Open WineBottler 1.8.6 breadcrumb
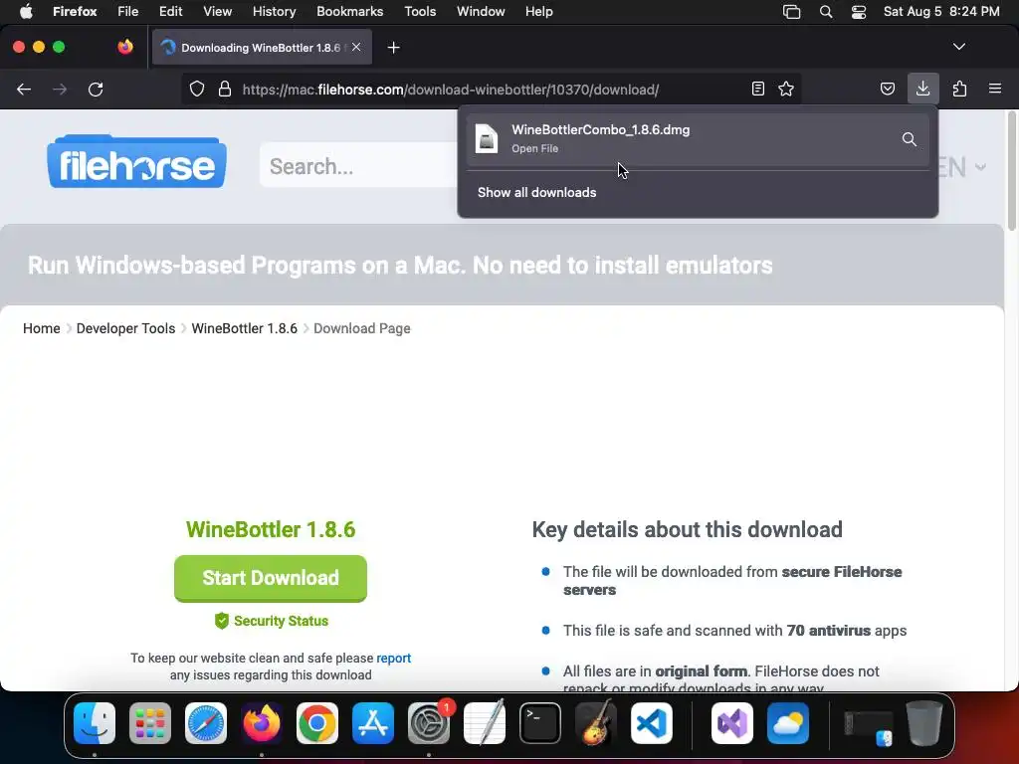The width and height of the screenshot is (1019, 764). [245, 328]
